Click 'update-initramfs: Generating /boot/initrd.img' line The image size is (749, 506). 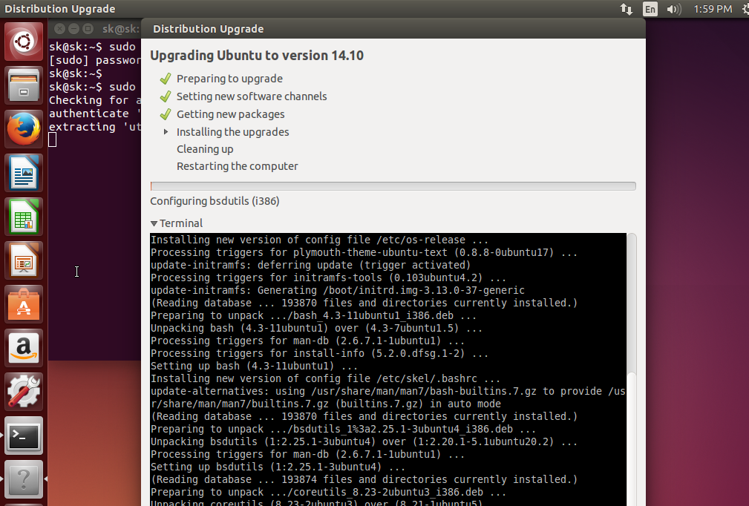pos(338,290)
